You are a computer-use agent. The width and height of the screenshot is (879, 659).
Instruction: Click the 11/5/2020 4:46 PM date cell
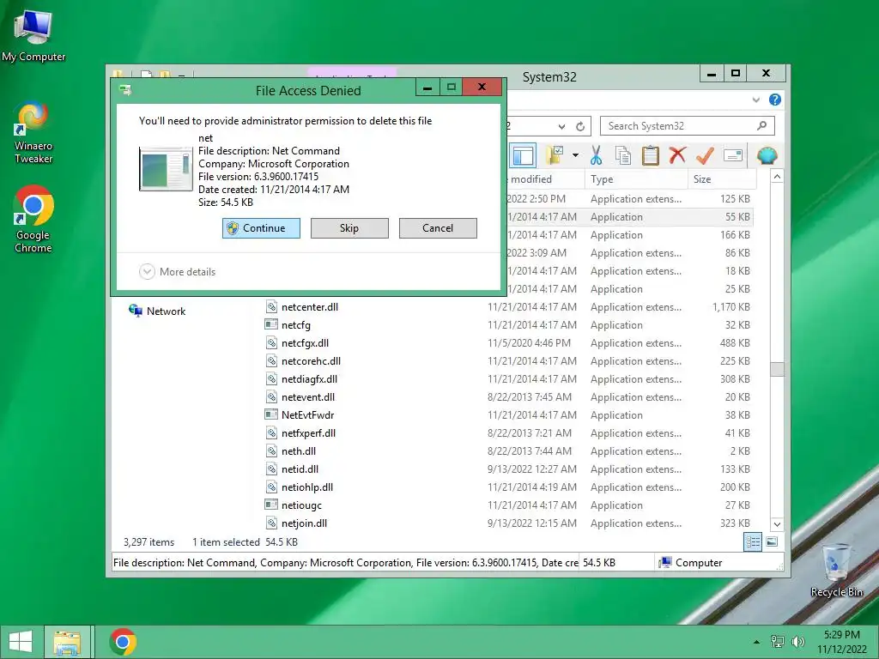coord(529,343)
